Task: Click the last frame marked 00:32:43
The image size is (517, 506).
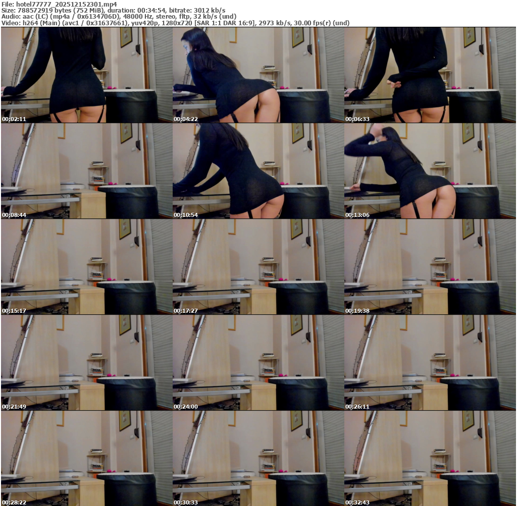Action: pyautogui.click(x=430, y=458)
